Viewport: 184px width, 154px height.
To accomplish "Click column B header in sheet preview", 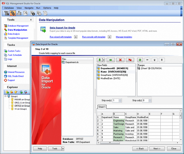I will pyautogui.click(x=119, y=114).
